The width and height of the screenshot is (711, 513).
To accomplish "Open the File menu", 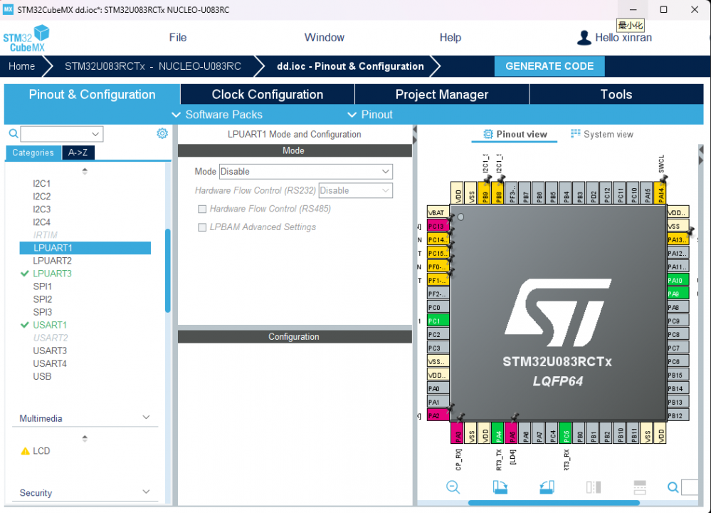I will pyautogui.click(x=177, y=37).
